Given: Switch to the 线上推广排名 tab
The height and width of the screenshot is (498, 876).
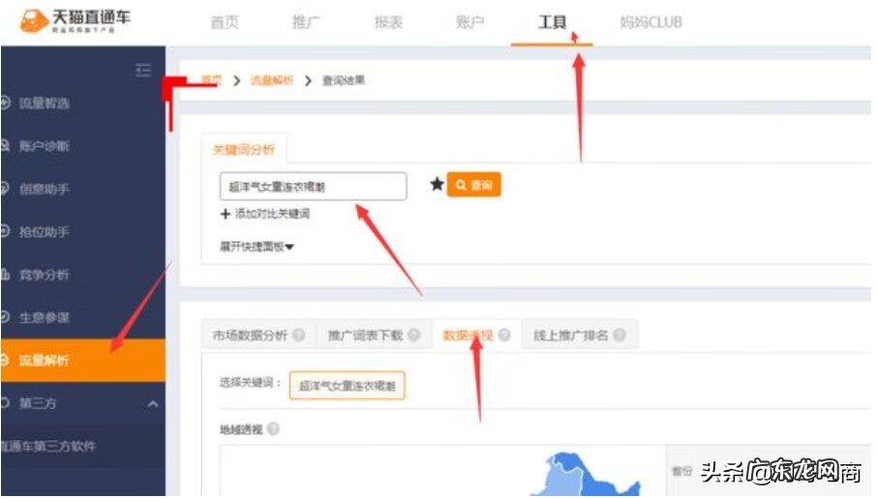Looking at the screenshot, I should click(570, 335).
